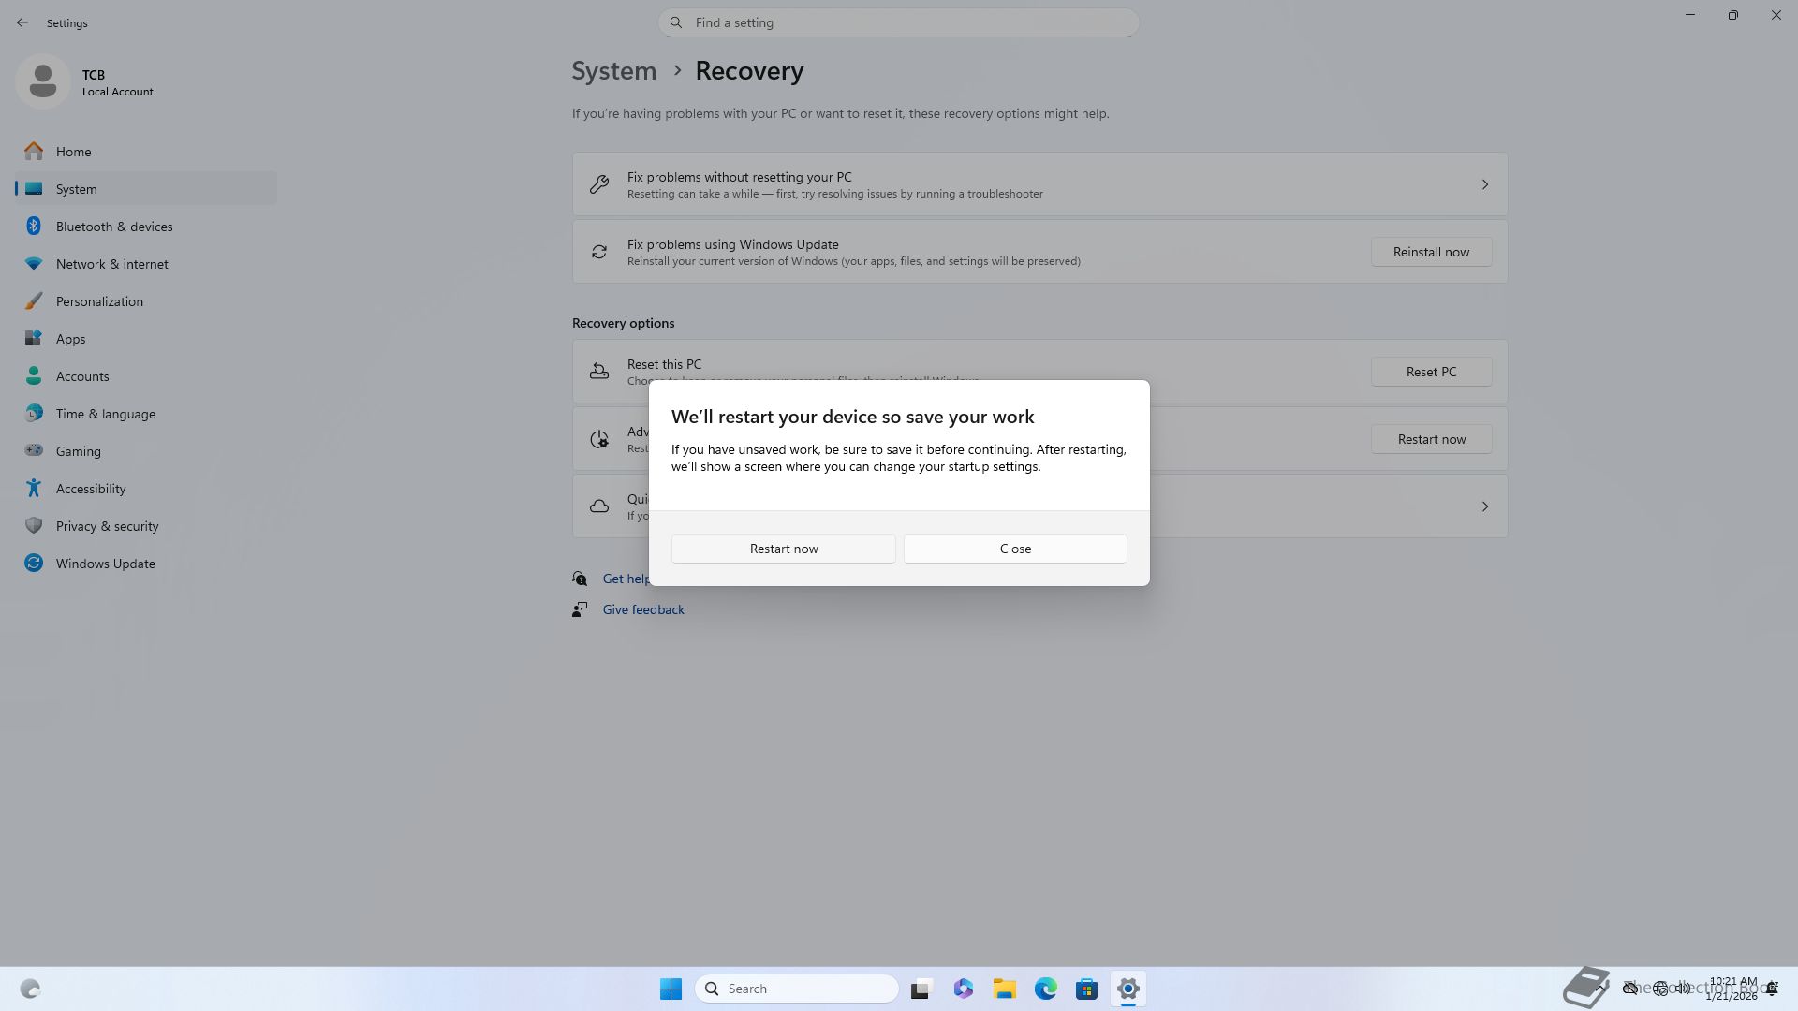Close the restart confirmation dialog
The image size is (1798, 1011).
1015,549
